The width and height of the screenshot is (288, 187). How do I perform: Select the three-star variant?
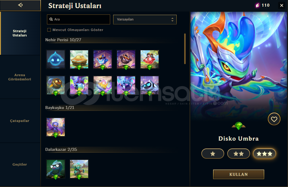[265, 154]
